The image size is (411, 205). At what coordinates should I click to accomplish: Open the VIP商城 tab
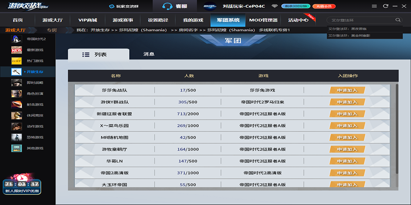tap(88, 20)
